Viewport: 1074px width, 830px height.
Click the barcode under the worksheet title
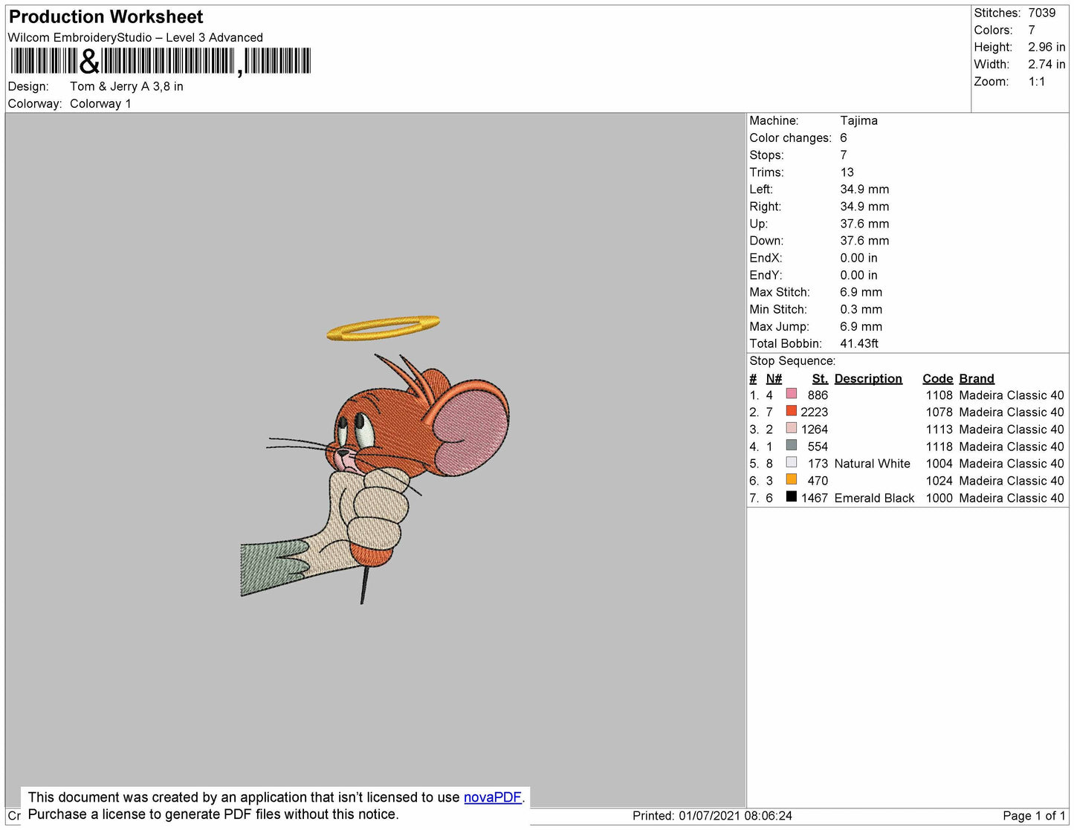point(161,62)
